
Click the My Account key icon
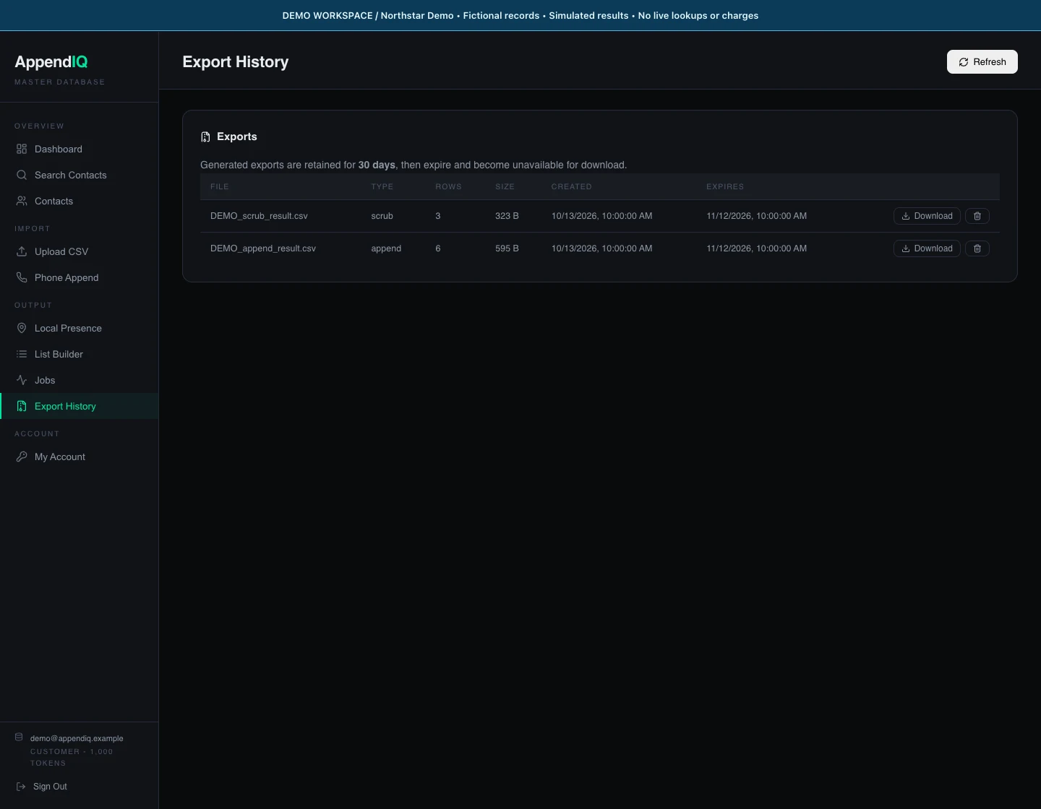[22, 457]
